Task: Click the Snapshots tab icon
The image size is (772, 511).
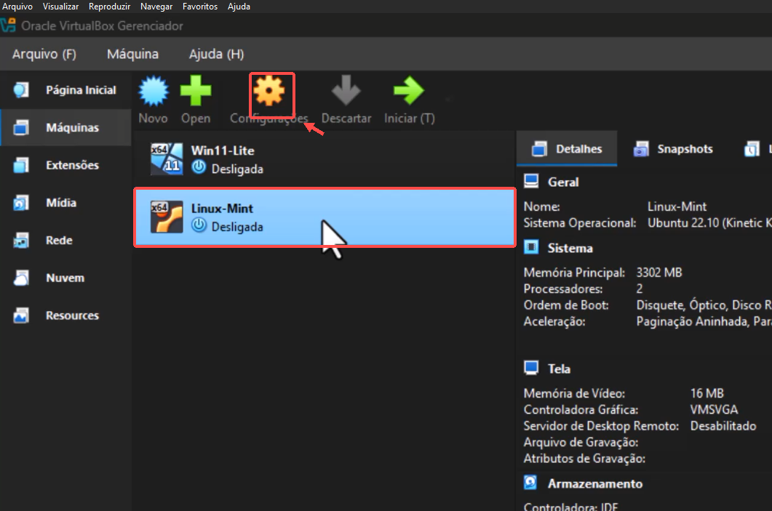Action: click(641, 148)
